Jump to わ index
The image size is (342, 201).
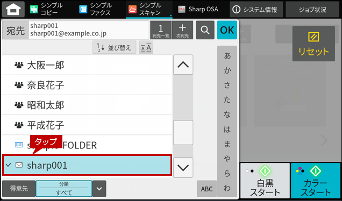point(227,188)
